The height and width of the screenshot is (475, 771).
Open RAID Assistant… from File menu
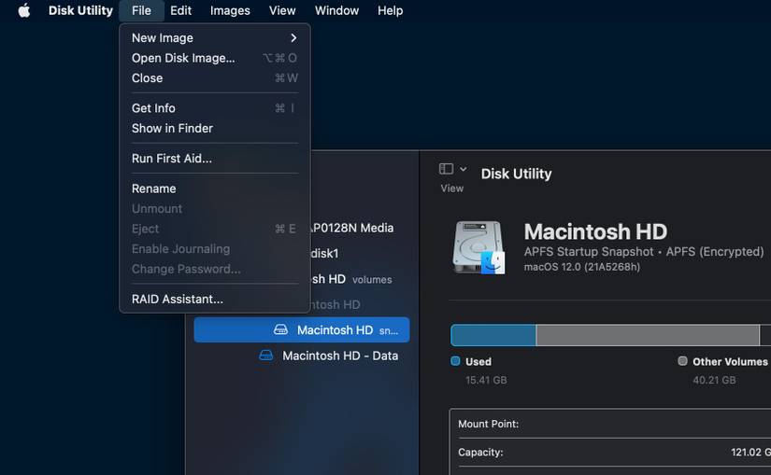pyautogui.click(x=215, y=300)
